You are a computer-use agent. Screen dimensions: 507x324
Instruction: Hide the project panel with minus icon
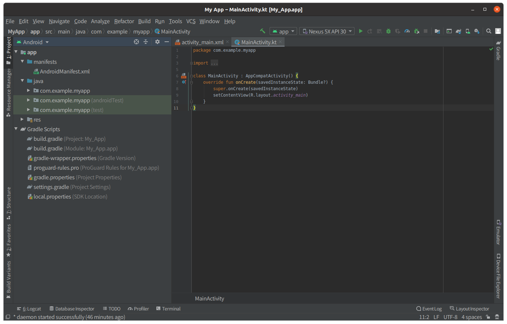pos(166,42)
